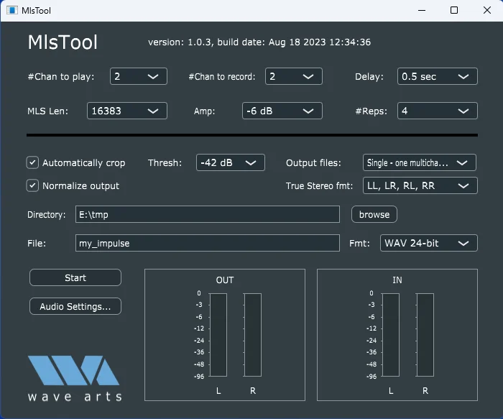Click the IN meter panel label
The image size is (503, 419).
[x=397, y=280]
